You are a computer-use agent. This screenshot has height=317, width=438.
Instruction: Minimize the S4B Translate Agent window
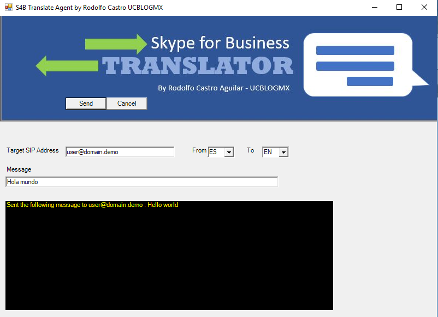375,8
